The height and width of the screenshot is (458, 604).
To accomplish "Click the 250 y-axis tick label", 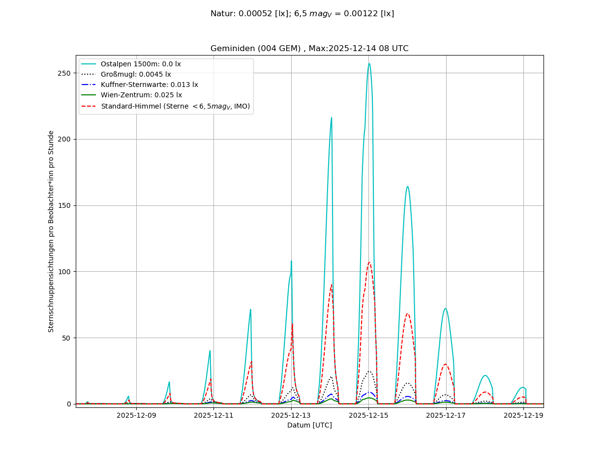I will pyautogui.click(x=64, y=73).
